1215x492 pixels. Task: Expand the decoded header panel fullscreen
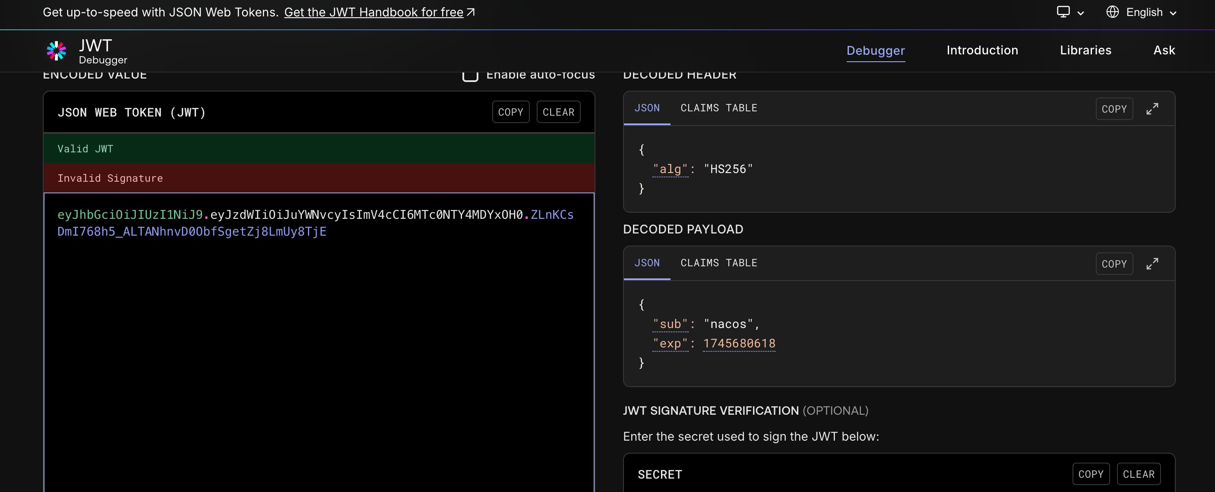[1152, 109]
